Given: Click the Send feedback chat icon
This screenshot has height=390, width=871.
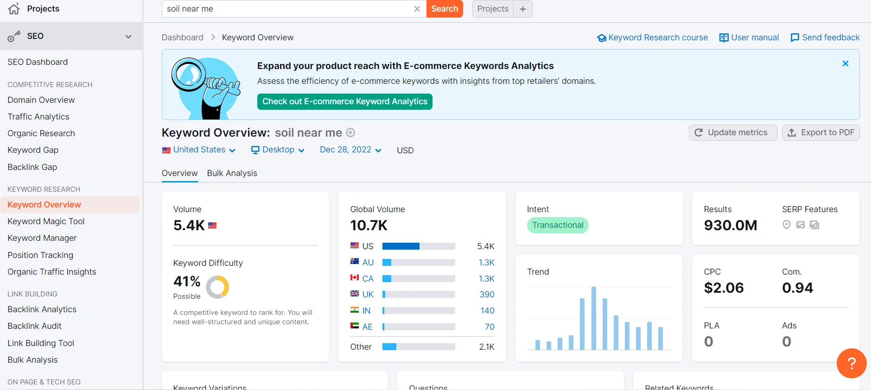Looking at the screenshot, I should pos(795,38).
